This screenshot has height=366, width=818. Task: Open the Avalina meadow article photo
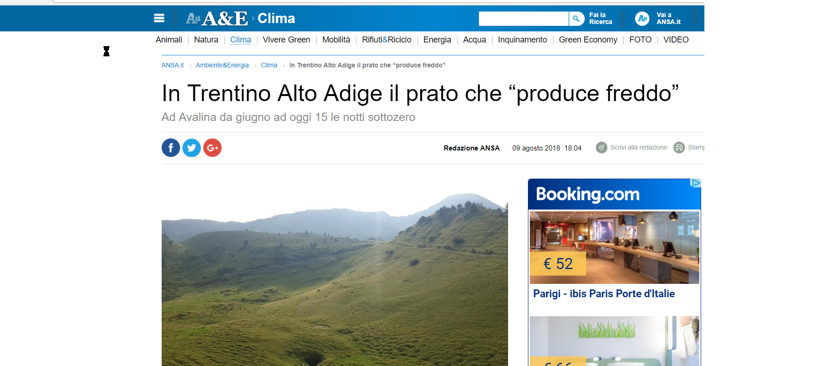pyautogui.click(x=335, y=272)
